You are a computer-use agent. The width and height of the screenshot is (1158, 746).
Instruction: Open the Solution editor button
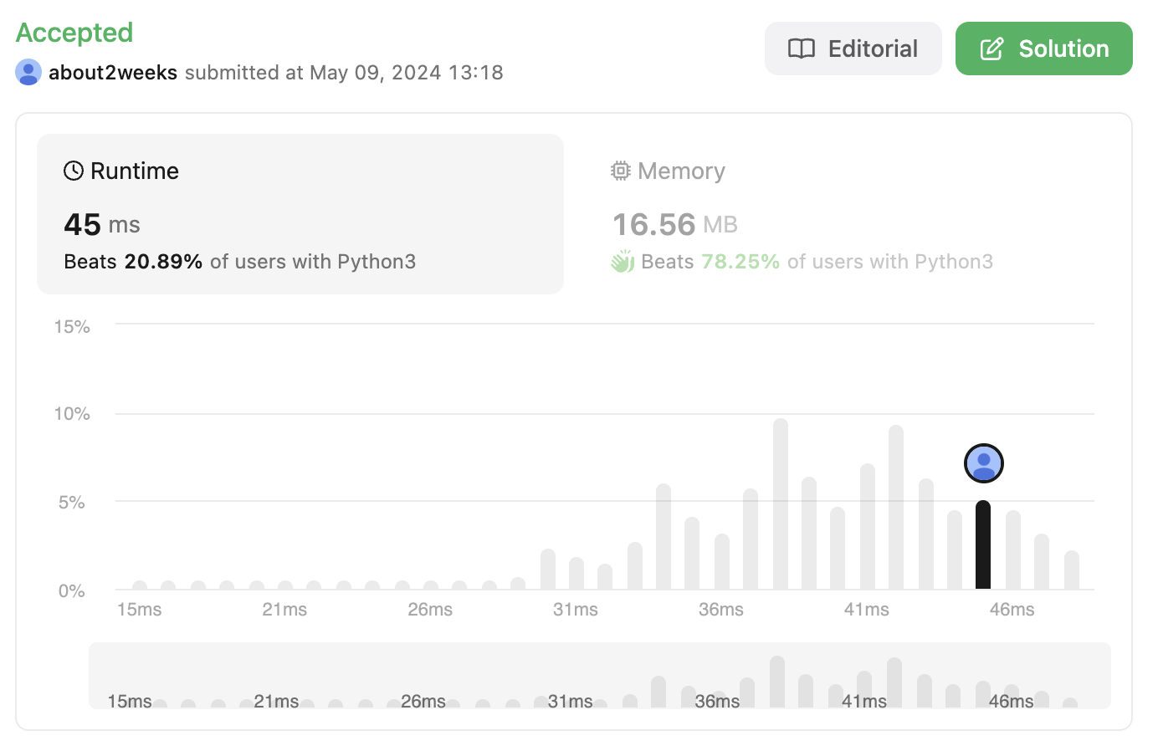pyautogui.click(x=1043, y=49)
